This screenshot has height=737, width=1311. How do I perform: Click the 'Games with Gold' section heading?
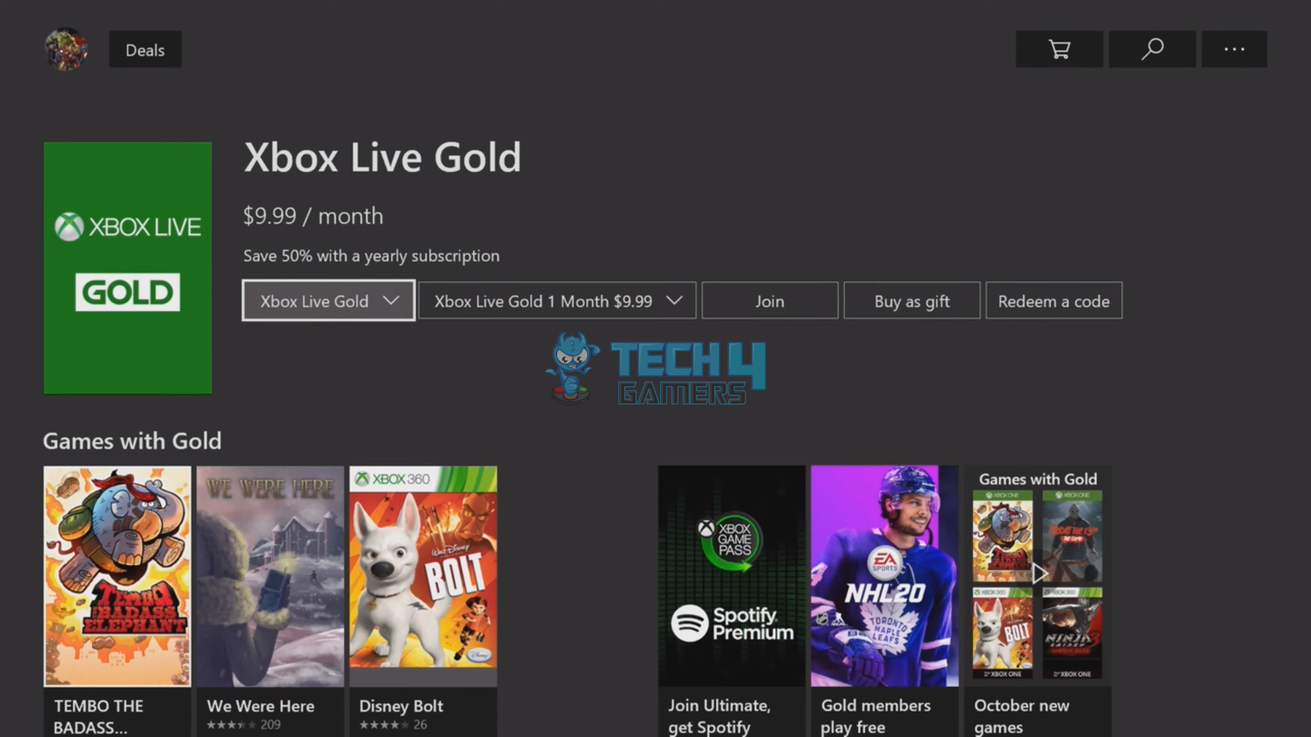(132, 442)
